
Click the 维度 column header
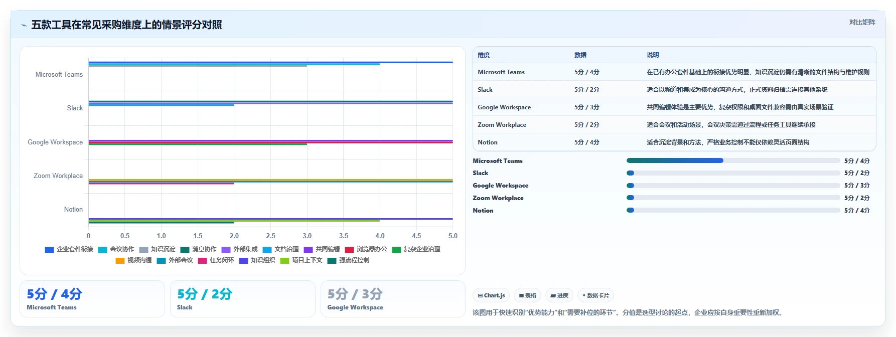click(484, 55)
